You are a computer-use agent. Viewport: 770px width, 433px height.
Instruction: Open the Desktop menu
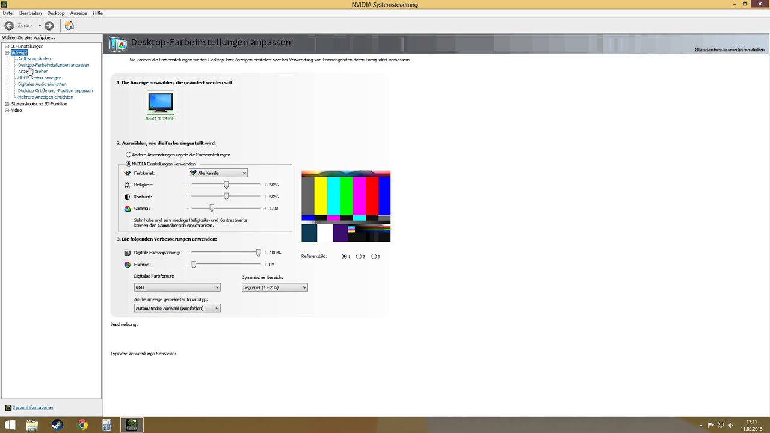point(56,13)
